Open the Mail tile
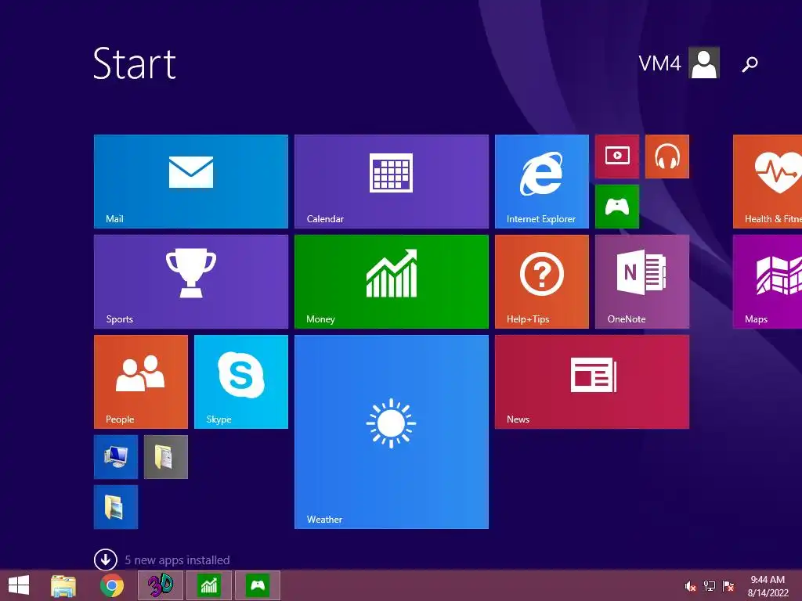The image size is (802, 601). tap(191, 182)
